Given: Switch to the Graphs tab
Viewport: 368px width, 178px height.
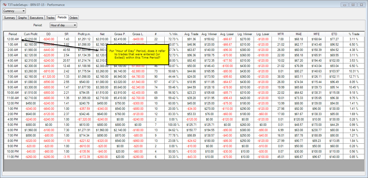Looking at the screenshot, I should [x=22, y=18].
